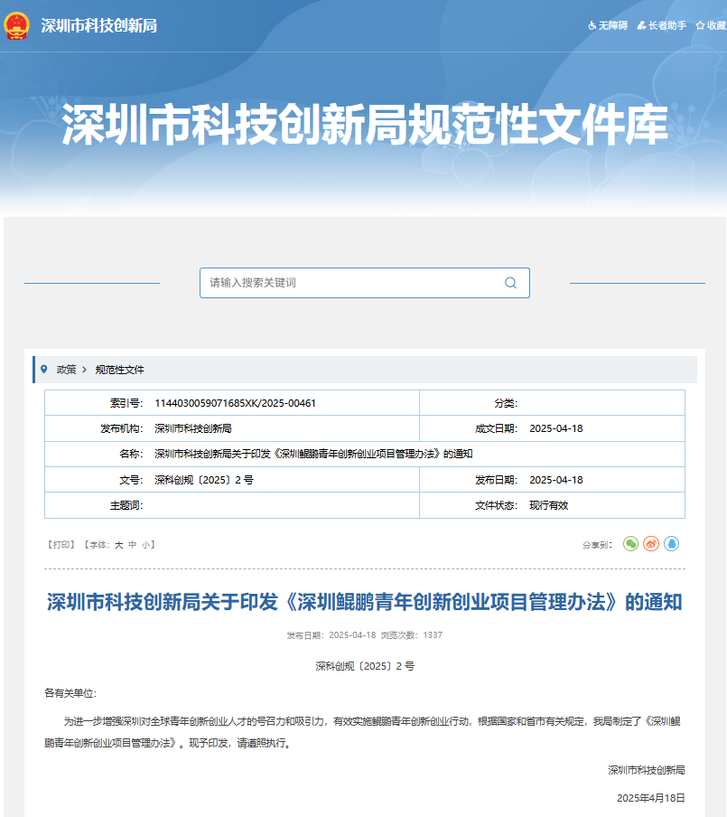Share the notice to QQ

pyautogui.click(x=671, y=544)
